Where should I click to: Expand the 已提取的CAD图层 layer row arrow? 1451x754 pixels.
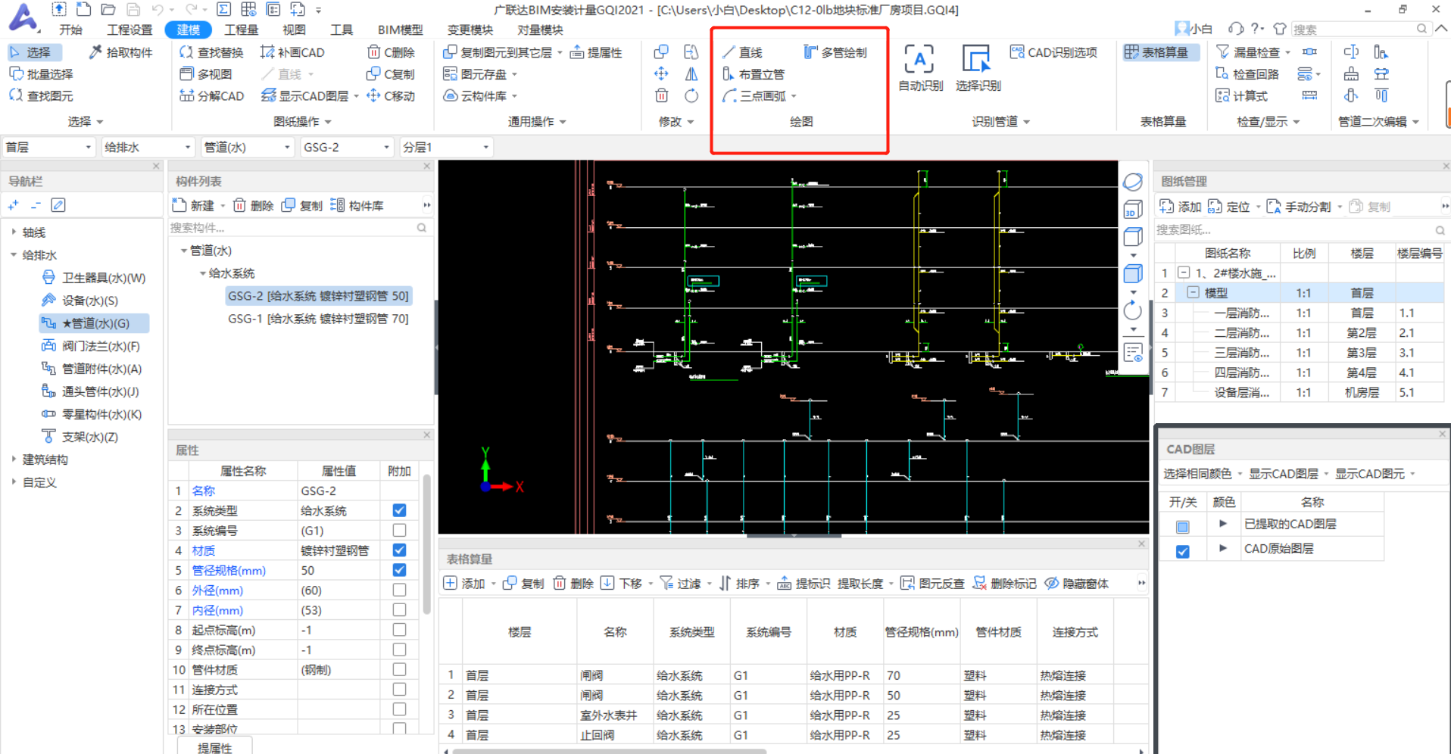pos(1222,524)
